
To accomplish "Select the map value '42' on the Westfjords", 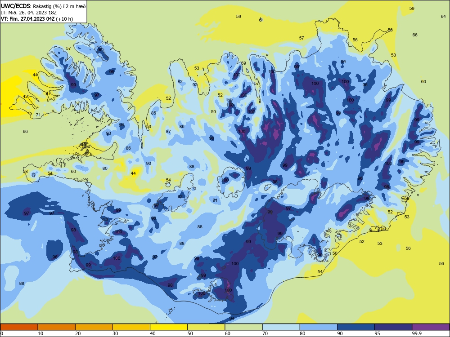I will 25,96.
